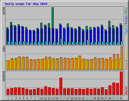The height and width of the screenshot is (101, 129).
Task: Click day label 13 on the x-axis
Action: pos(53,98)
